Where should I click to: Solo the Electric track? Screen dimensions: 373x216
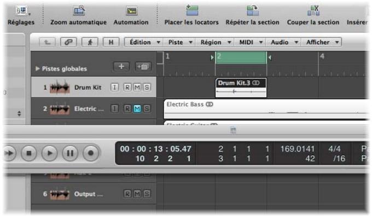point(147,109)
